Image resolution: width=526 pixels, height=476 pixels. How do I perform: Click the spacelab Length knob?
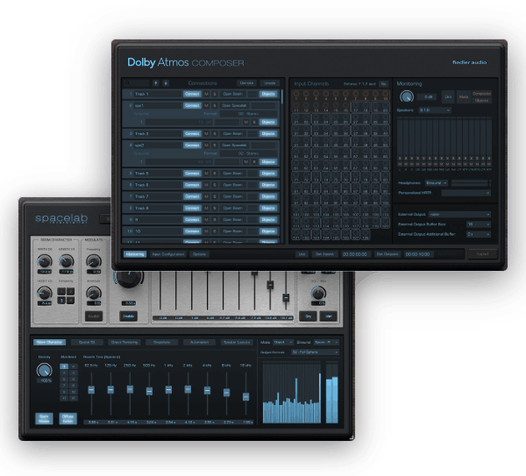tap(66, 261)
